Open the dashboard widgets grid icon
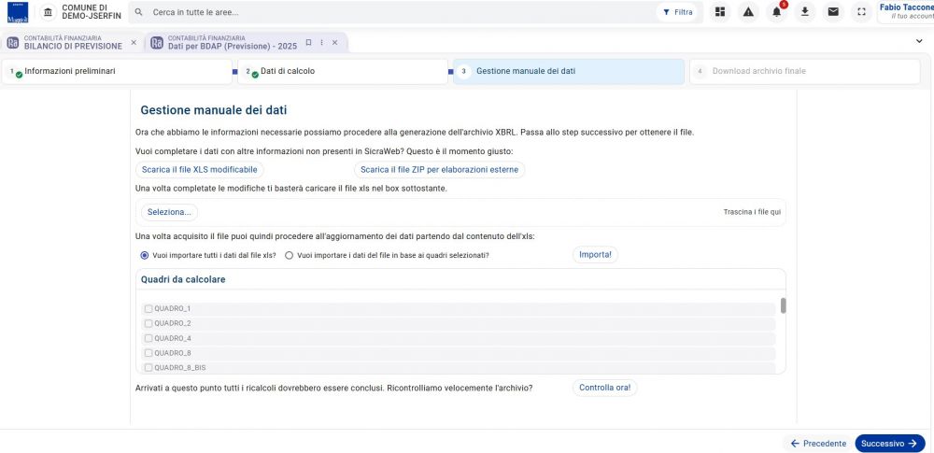 (720, 12)
